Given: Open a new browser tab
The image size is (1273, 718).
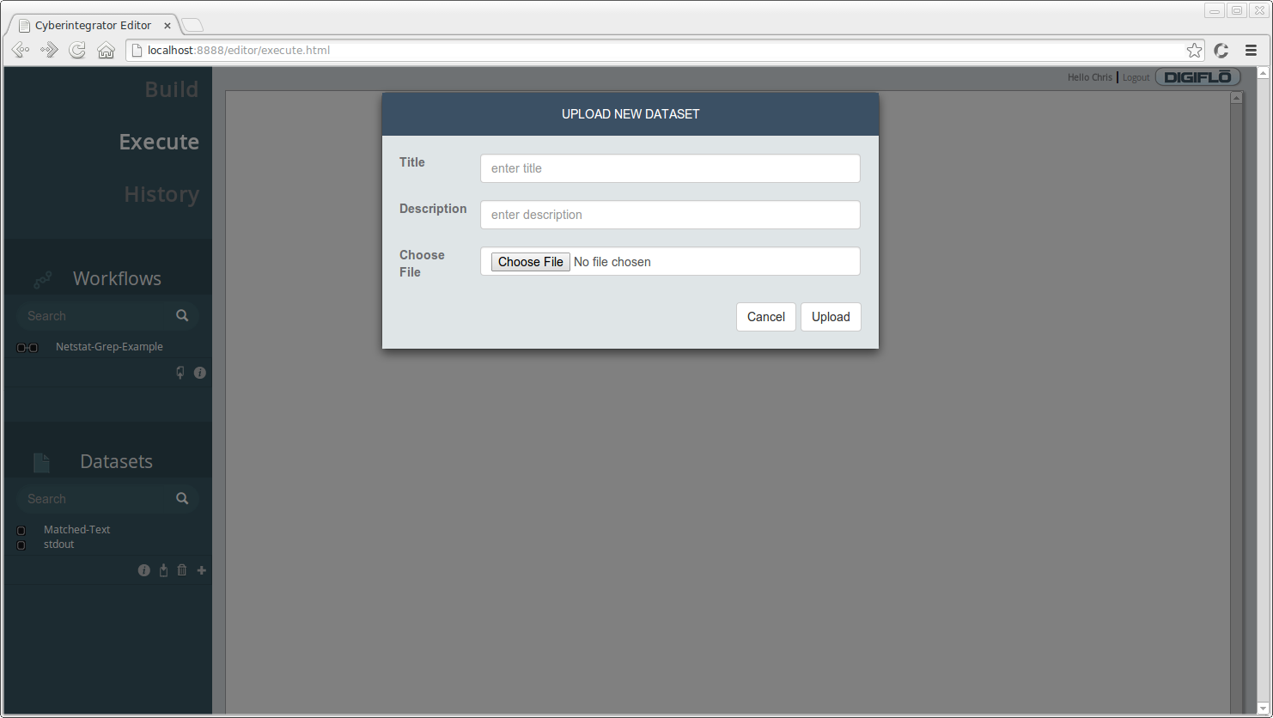Looking at the screenshot, I should 192,26.
